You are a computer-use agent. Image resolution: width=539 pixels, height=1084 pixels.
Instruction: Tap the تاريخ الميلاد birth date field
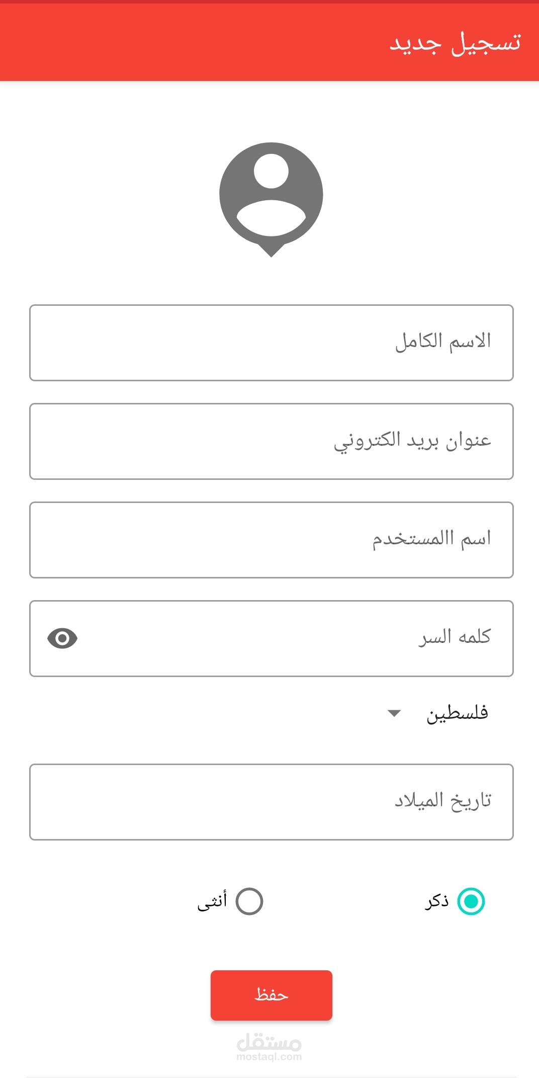[x=271, y=802]
